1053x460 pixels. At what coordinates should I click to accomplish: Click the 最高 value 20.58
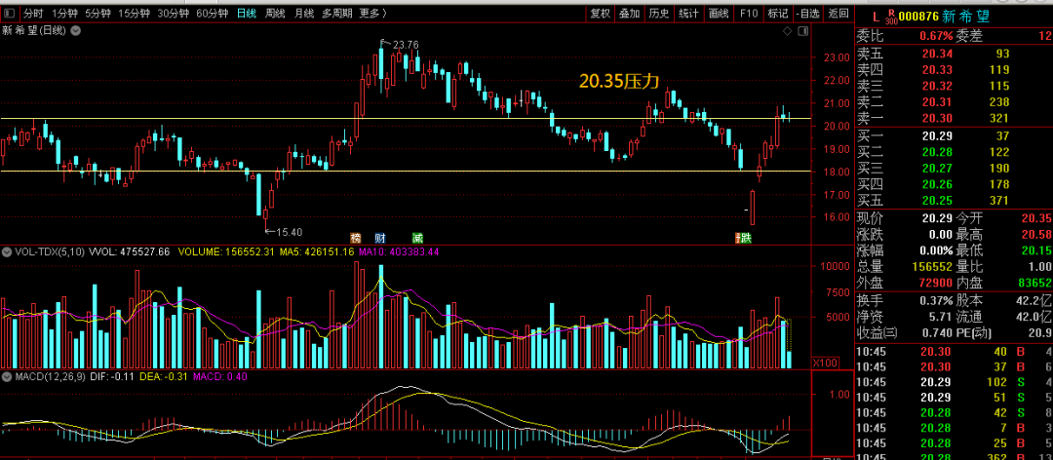click(x=1036, y=234)
